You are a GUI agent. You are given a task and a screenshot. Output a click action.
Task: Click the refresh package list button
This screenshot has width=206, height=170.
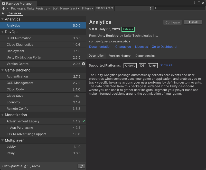pos(81,166)
